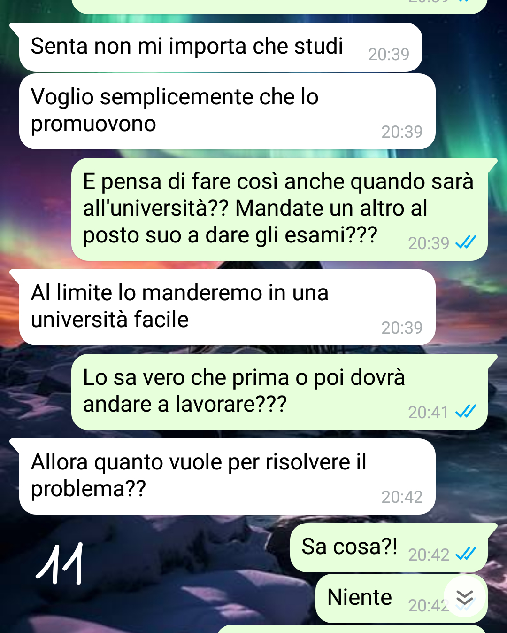
Task: Tap the 20:39 timestamp under 'promuovono'
Action: click(402, 132)
